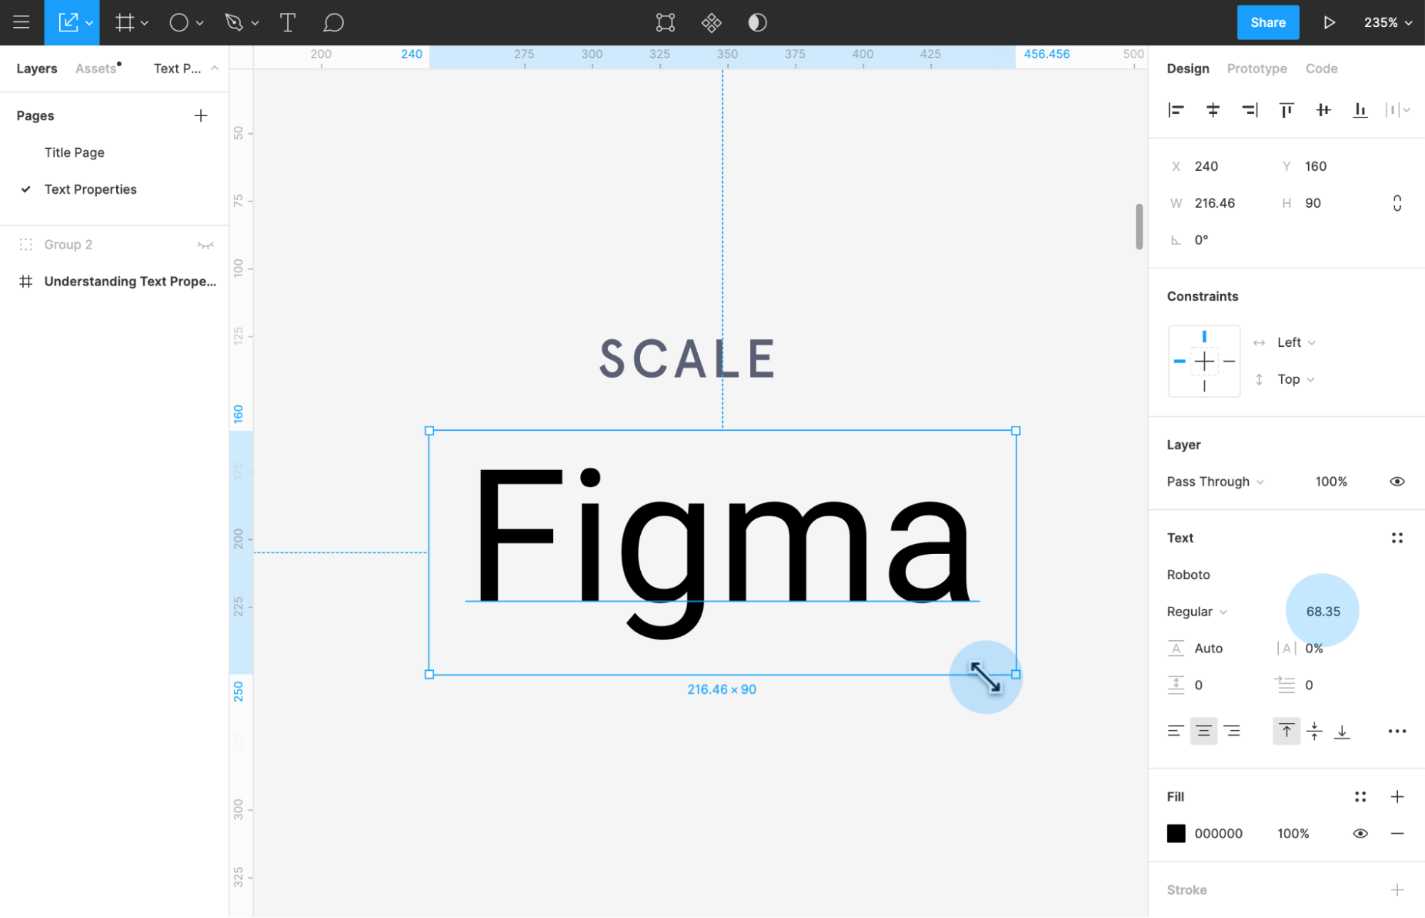
Task: Switch to the Prototype tab
Action: pos(1256,68)
